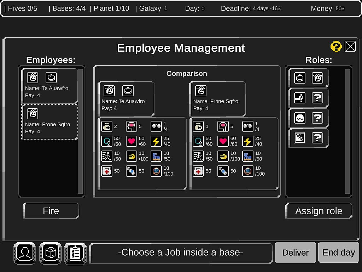The height and width of the screenshot is (272, 362).
Task: Click Frone Sqfro's heart health stat icon
Action: pyautogui.click(x=223, y=141)
